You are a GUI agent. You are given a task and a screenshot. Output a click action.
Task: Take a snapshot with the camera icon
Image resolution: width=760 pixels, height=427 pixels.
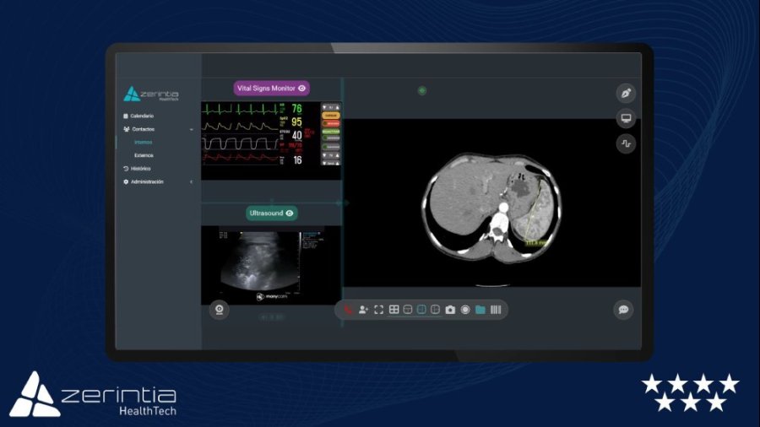point(450,310)
